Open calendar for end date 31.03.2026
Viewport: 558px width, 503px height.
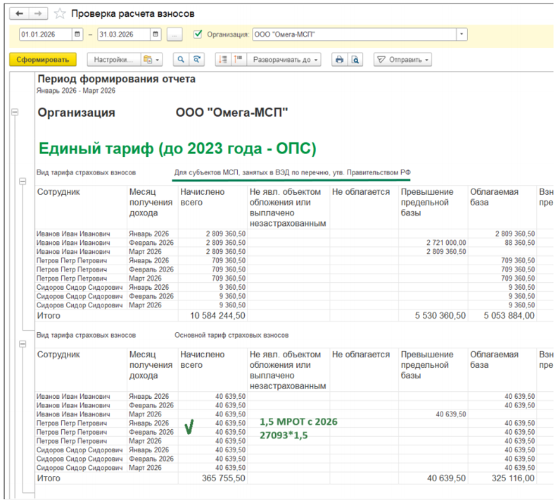157,34
